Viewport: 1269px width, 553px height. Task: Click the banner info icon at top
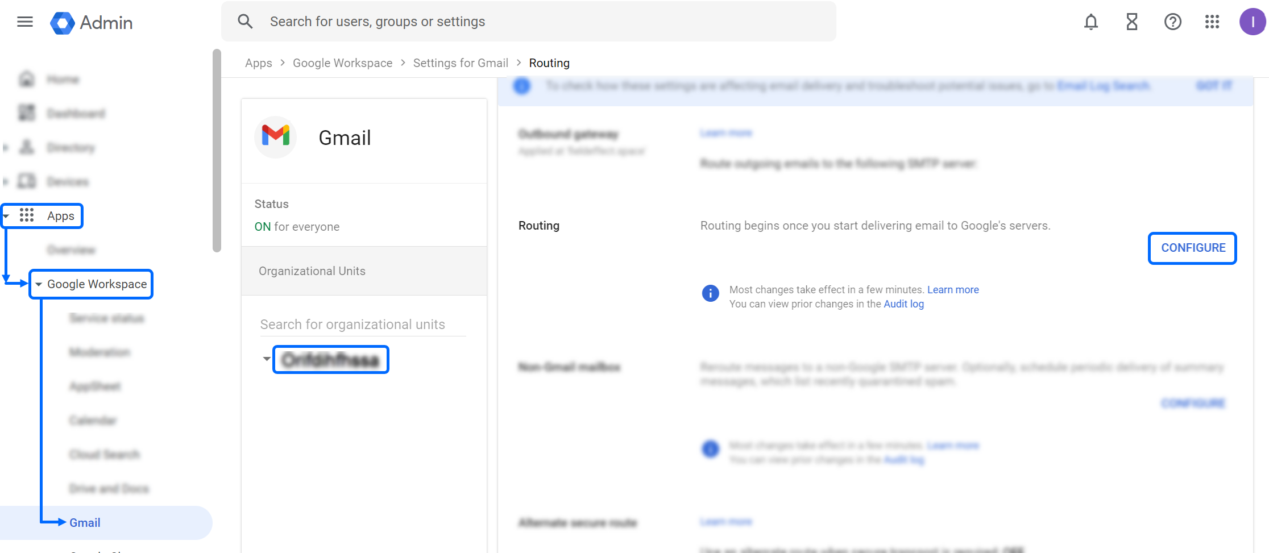[x=521, y=86]
